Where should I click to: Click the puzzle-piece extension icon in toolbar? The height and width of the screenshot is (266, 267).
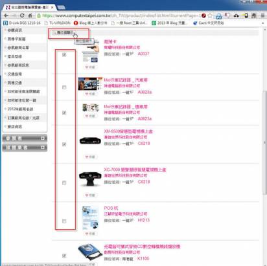coord(253,16)
